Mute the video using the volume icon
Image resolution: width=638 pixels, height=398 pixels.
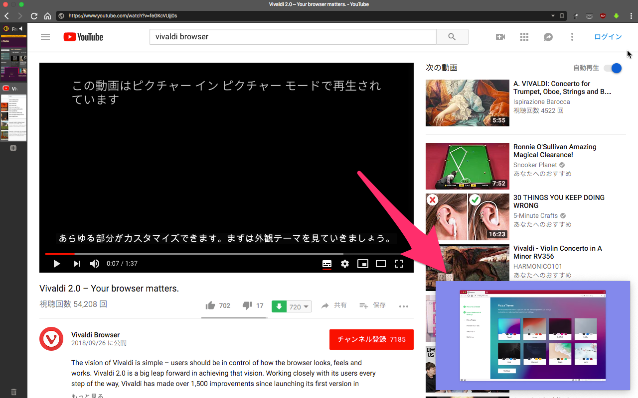click(x=95, y=264)
